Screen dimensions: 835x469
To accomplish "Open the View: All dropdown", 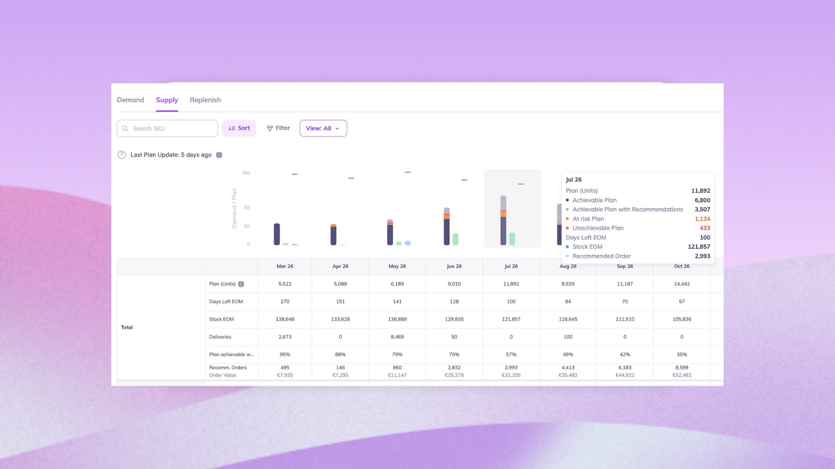I will (323, 129).
